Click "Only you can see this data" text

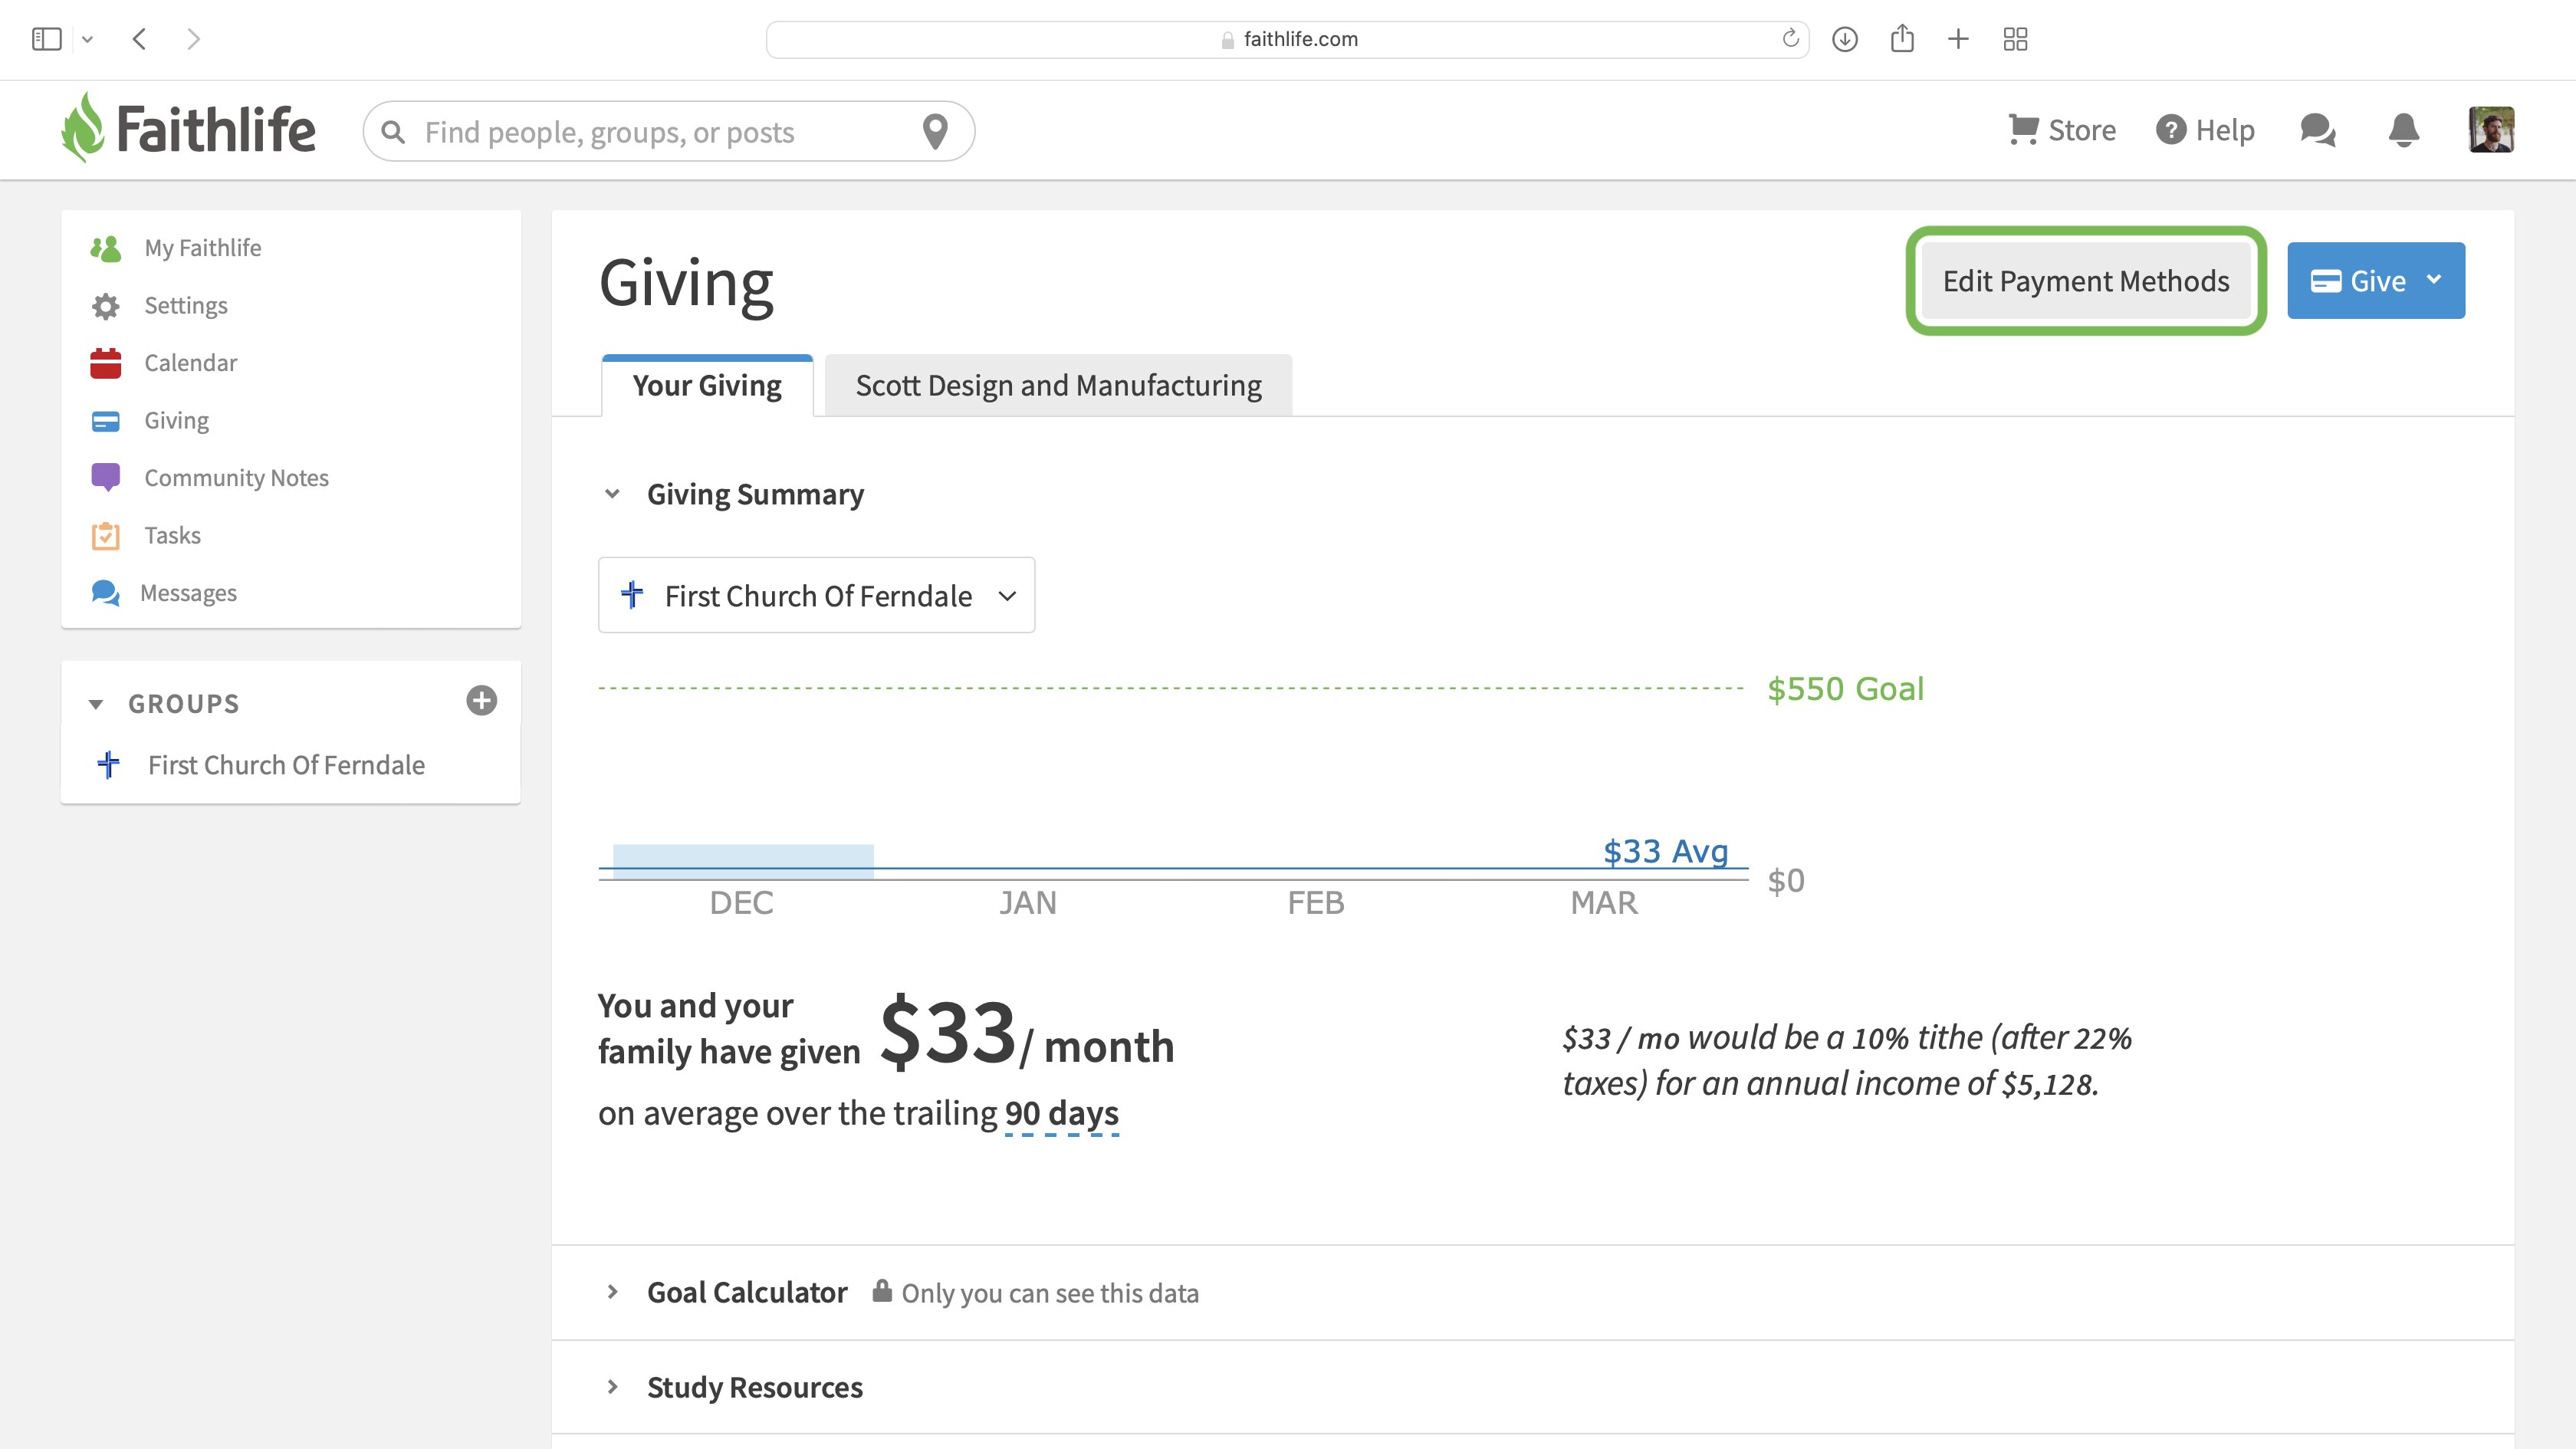click(1050, 1293)
